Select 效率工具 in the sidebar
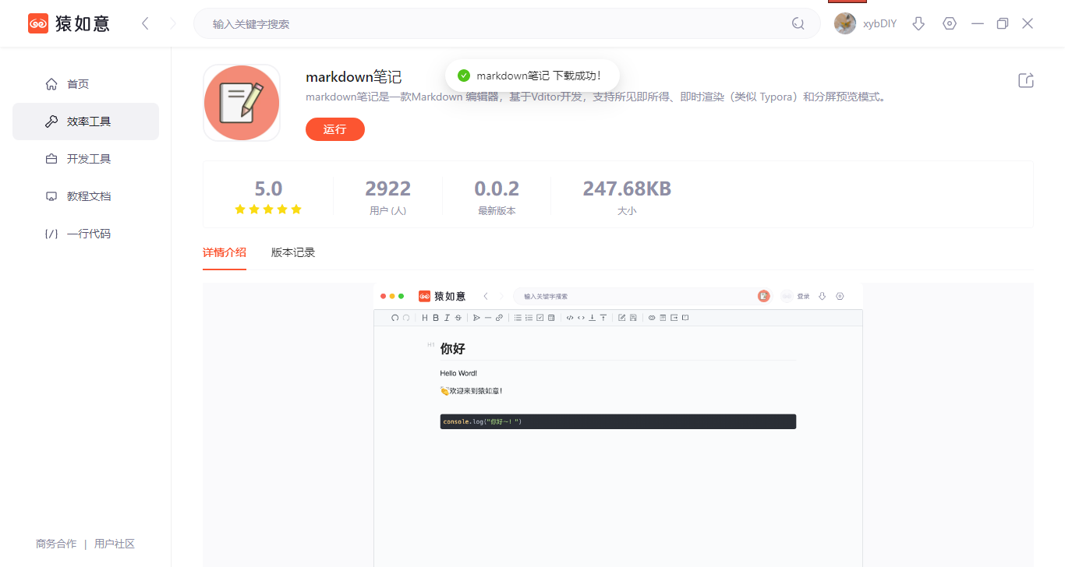Screen dimensions: 1065x567 86,121
